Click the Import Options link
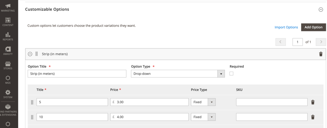The height and width of the screenshot is (128, 327). coord(286,27)
